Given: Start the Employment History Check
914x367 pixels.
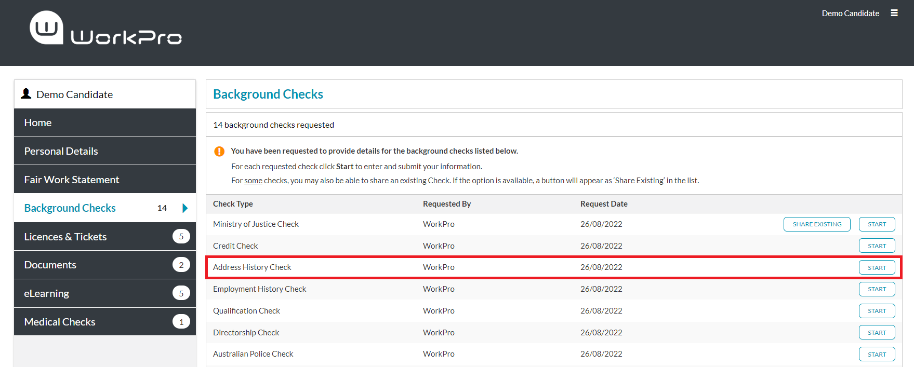Looking at the screenshot, I should point(877,289).
